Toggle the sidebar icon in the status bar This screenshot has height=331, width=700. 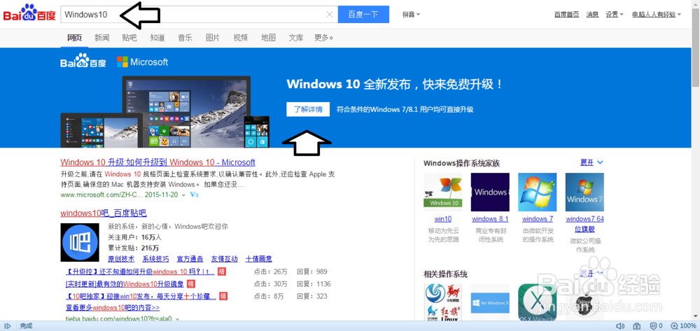pyautogui.click(x=8, y=326)
